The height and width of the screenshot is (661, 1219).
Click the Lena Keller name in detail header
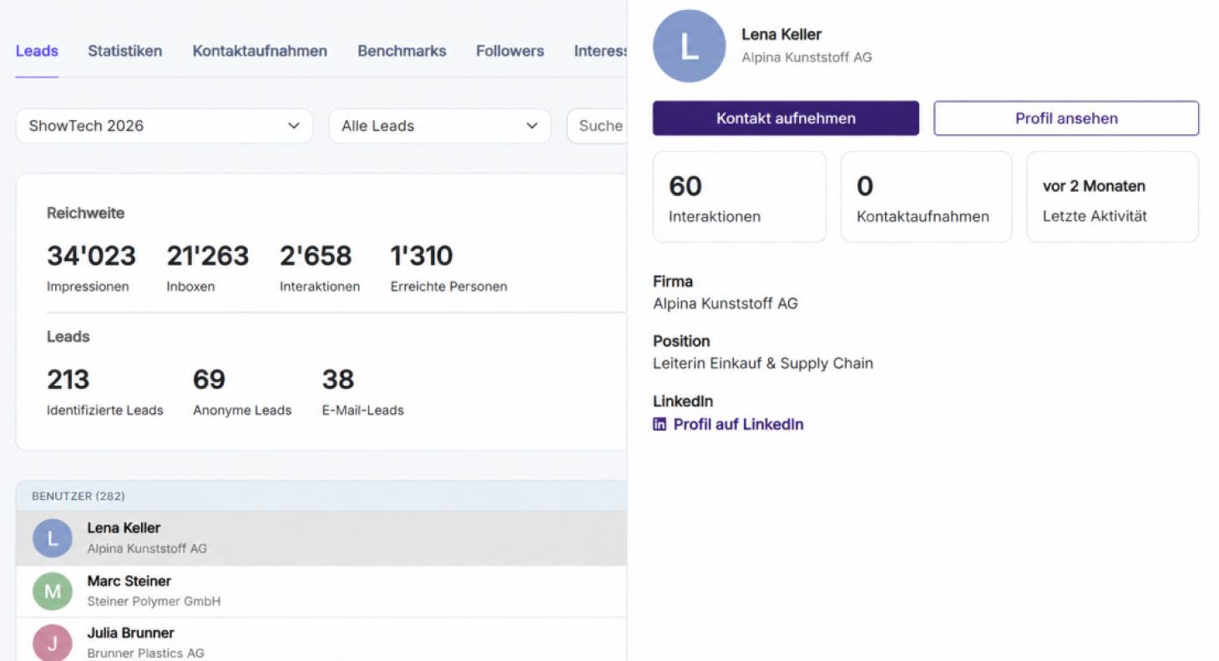tap(781, 34)
